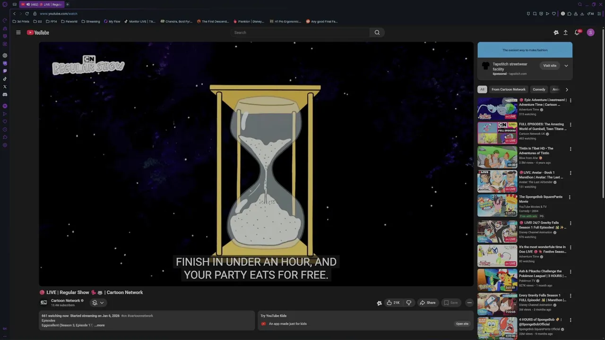Switch to the LIVE Regular Show tab

pyautogui.click(x=42, y=4)
